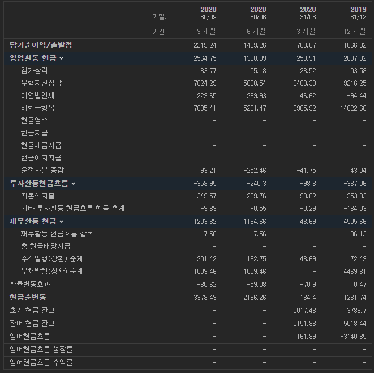This screenshot has height=373, width=374.
Task: Click the 자본적지출 row label
Action: (38, 196)
